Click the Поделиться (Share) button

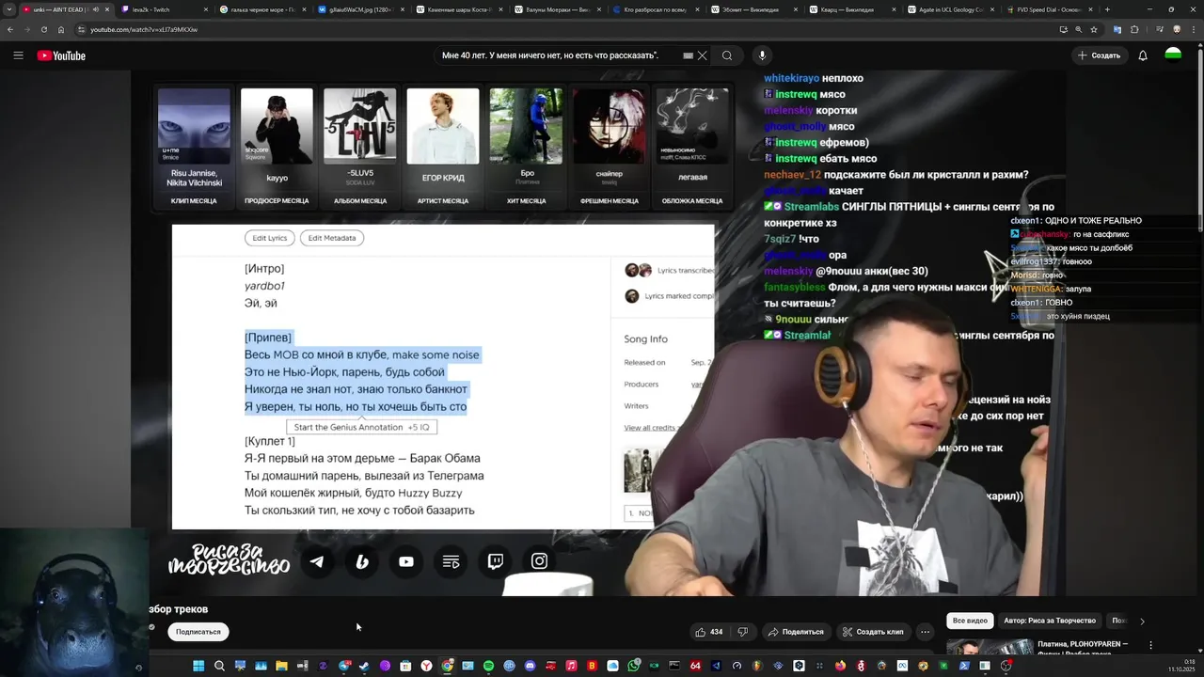click(x=795, y=632)
